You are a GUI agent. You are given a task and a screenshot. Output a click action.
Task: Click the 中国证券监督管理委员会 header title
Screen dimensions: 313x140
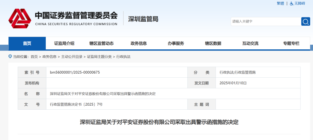76,16
